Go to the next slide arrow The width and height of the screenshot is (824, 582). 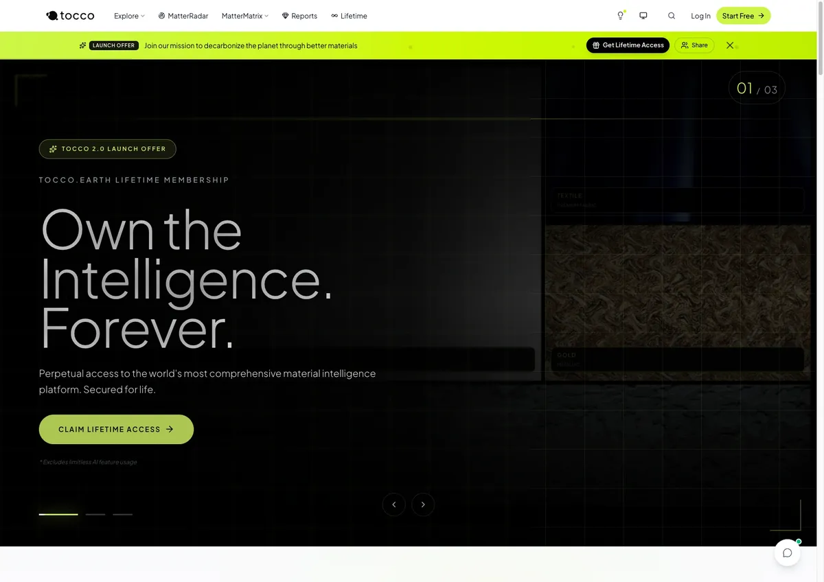point(423,504)
